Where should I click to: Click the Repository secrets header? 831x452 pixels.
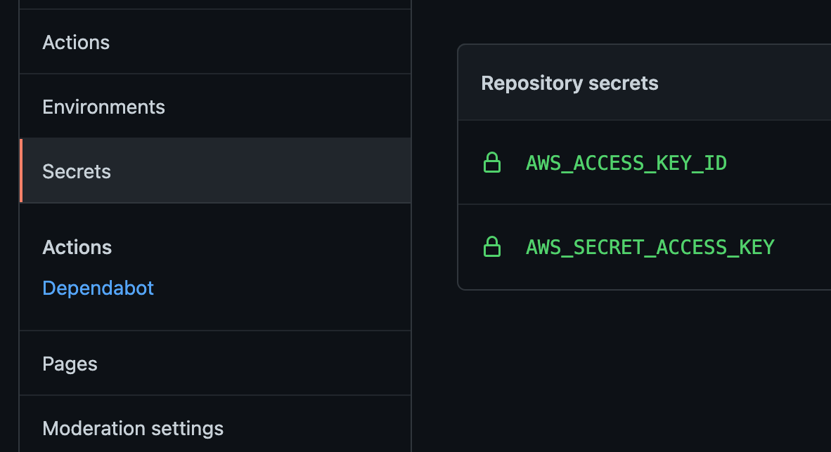point(569,83)
